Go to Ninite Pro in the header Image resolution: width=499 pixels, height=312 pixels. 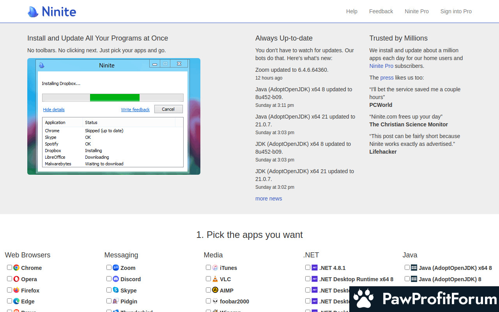pos(417,11)
